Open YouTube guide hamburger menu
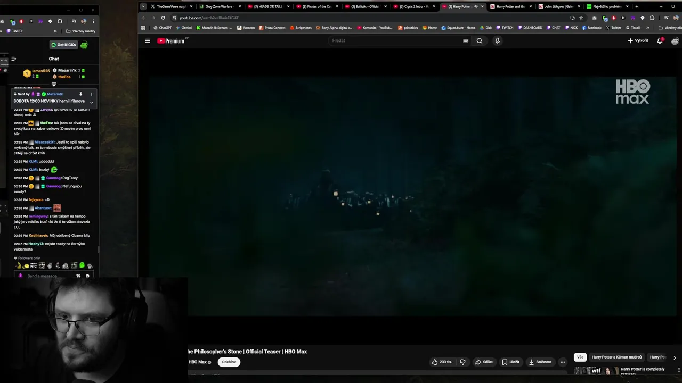The image size is (682, 383). (148, 40)
